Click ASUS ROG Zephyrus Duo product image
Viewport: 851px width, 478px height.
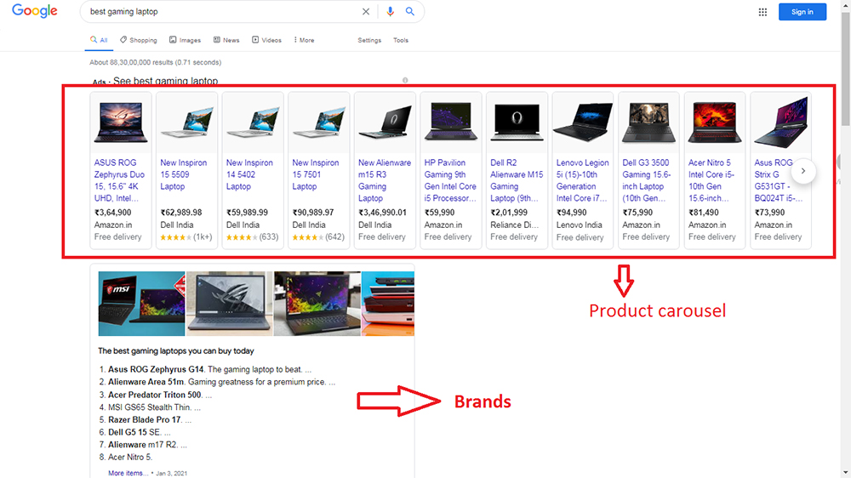click(121, 123)
